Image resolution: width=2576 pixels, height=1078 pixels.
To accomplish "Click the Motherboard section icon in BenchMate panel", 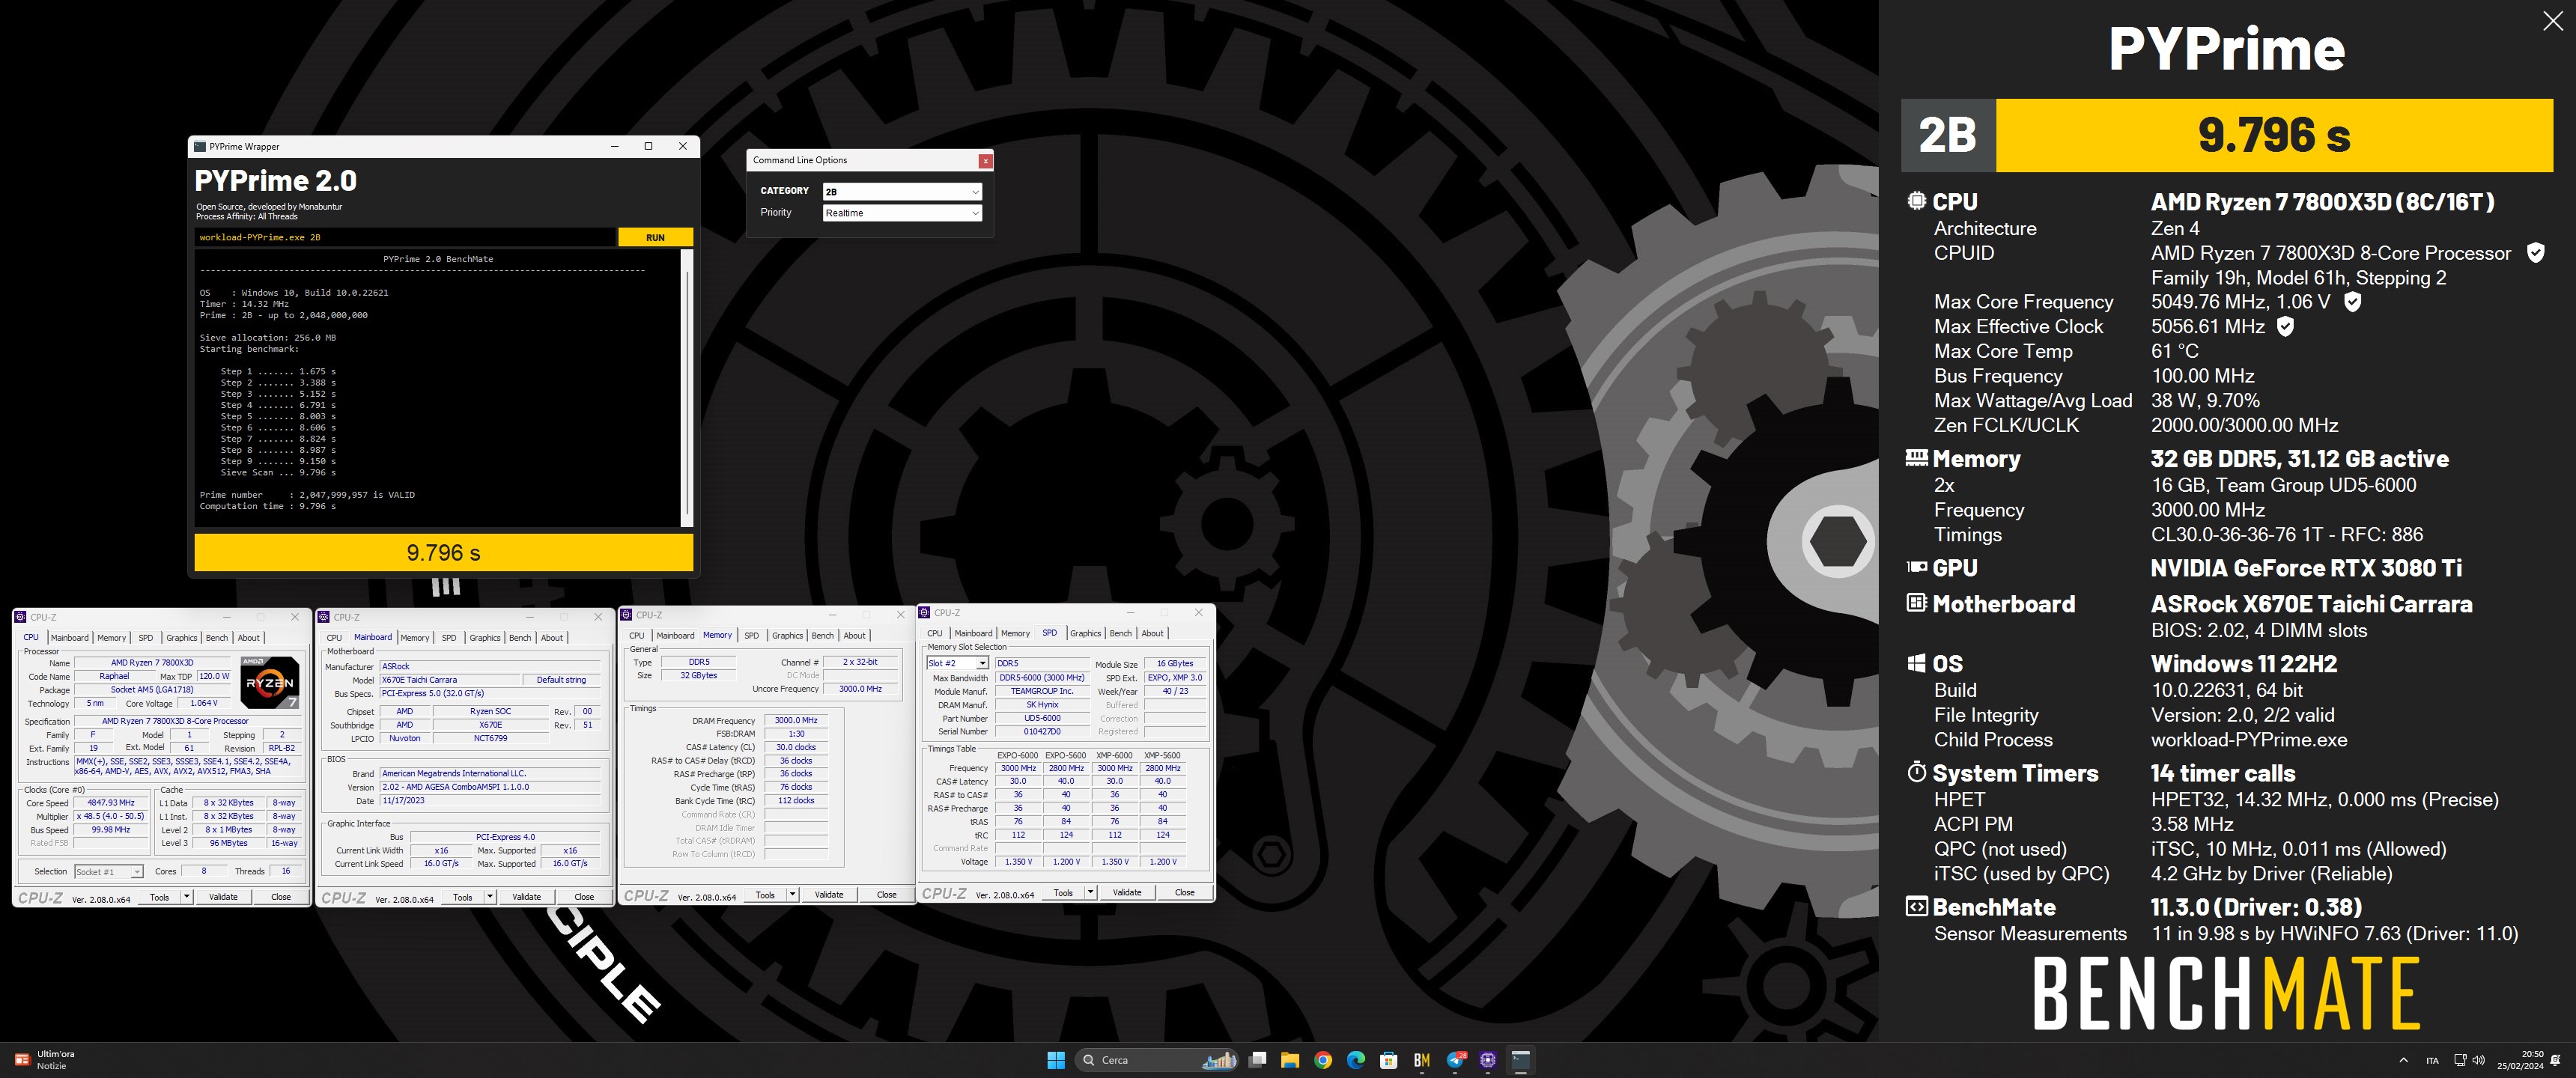I will click(x=1916, y=603).
